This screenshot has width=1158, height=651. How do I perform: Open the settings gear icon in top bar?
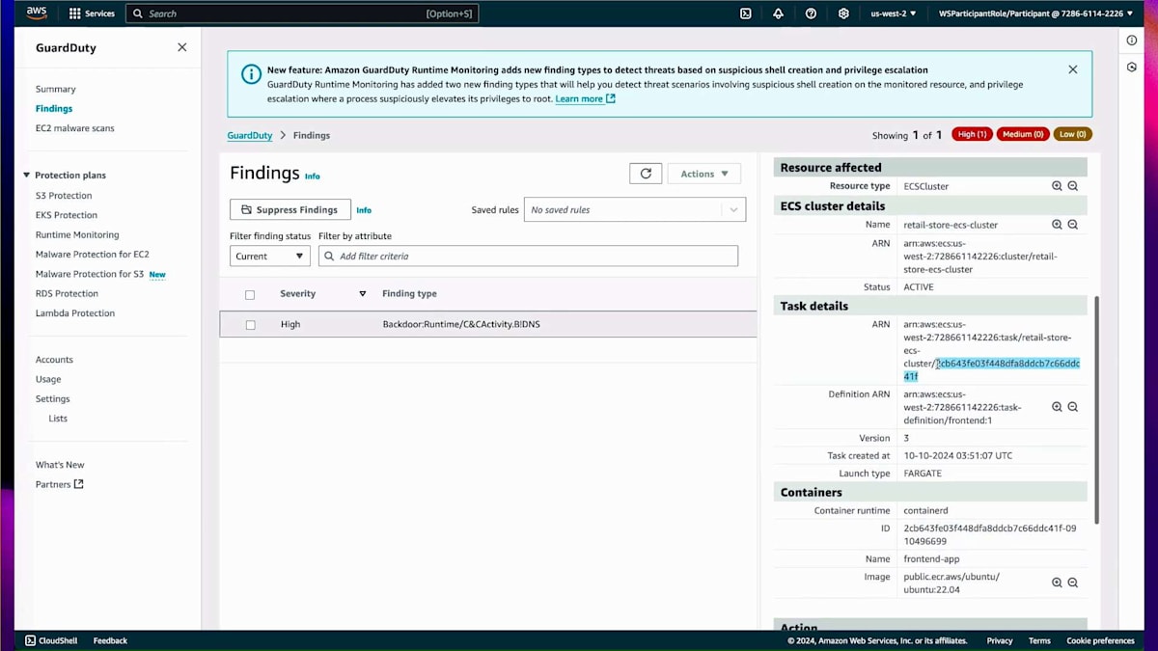pyautogui.click(x=843, y=14)
